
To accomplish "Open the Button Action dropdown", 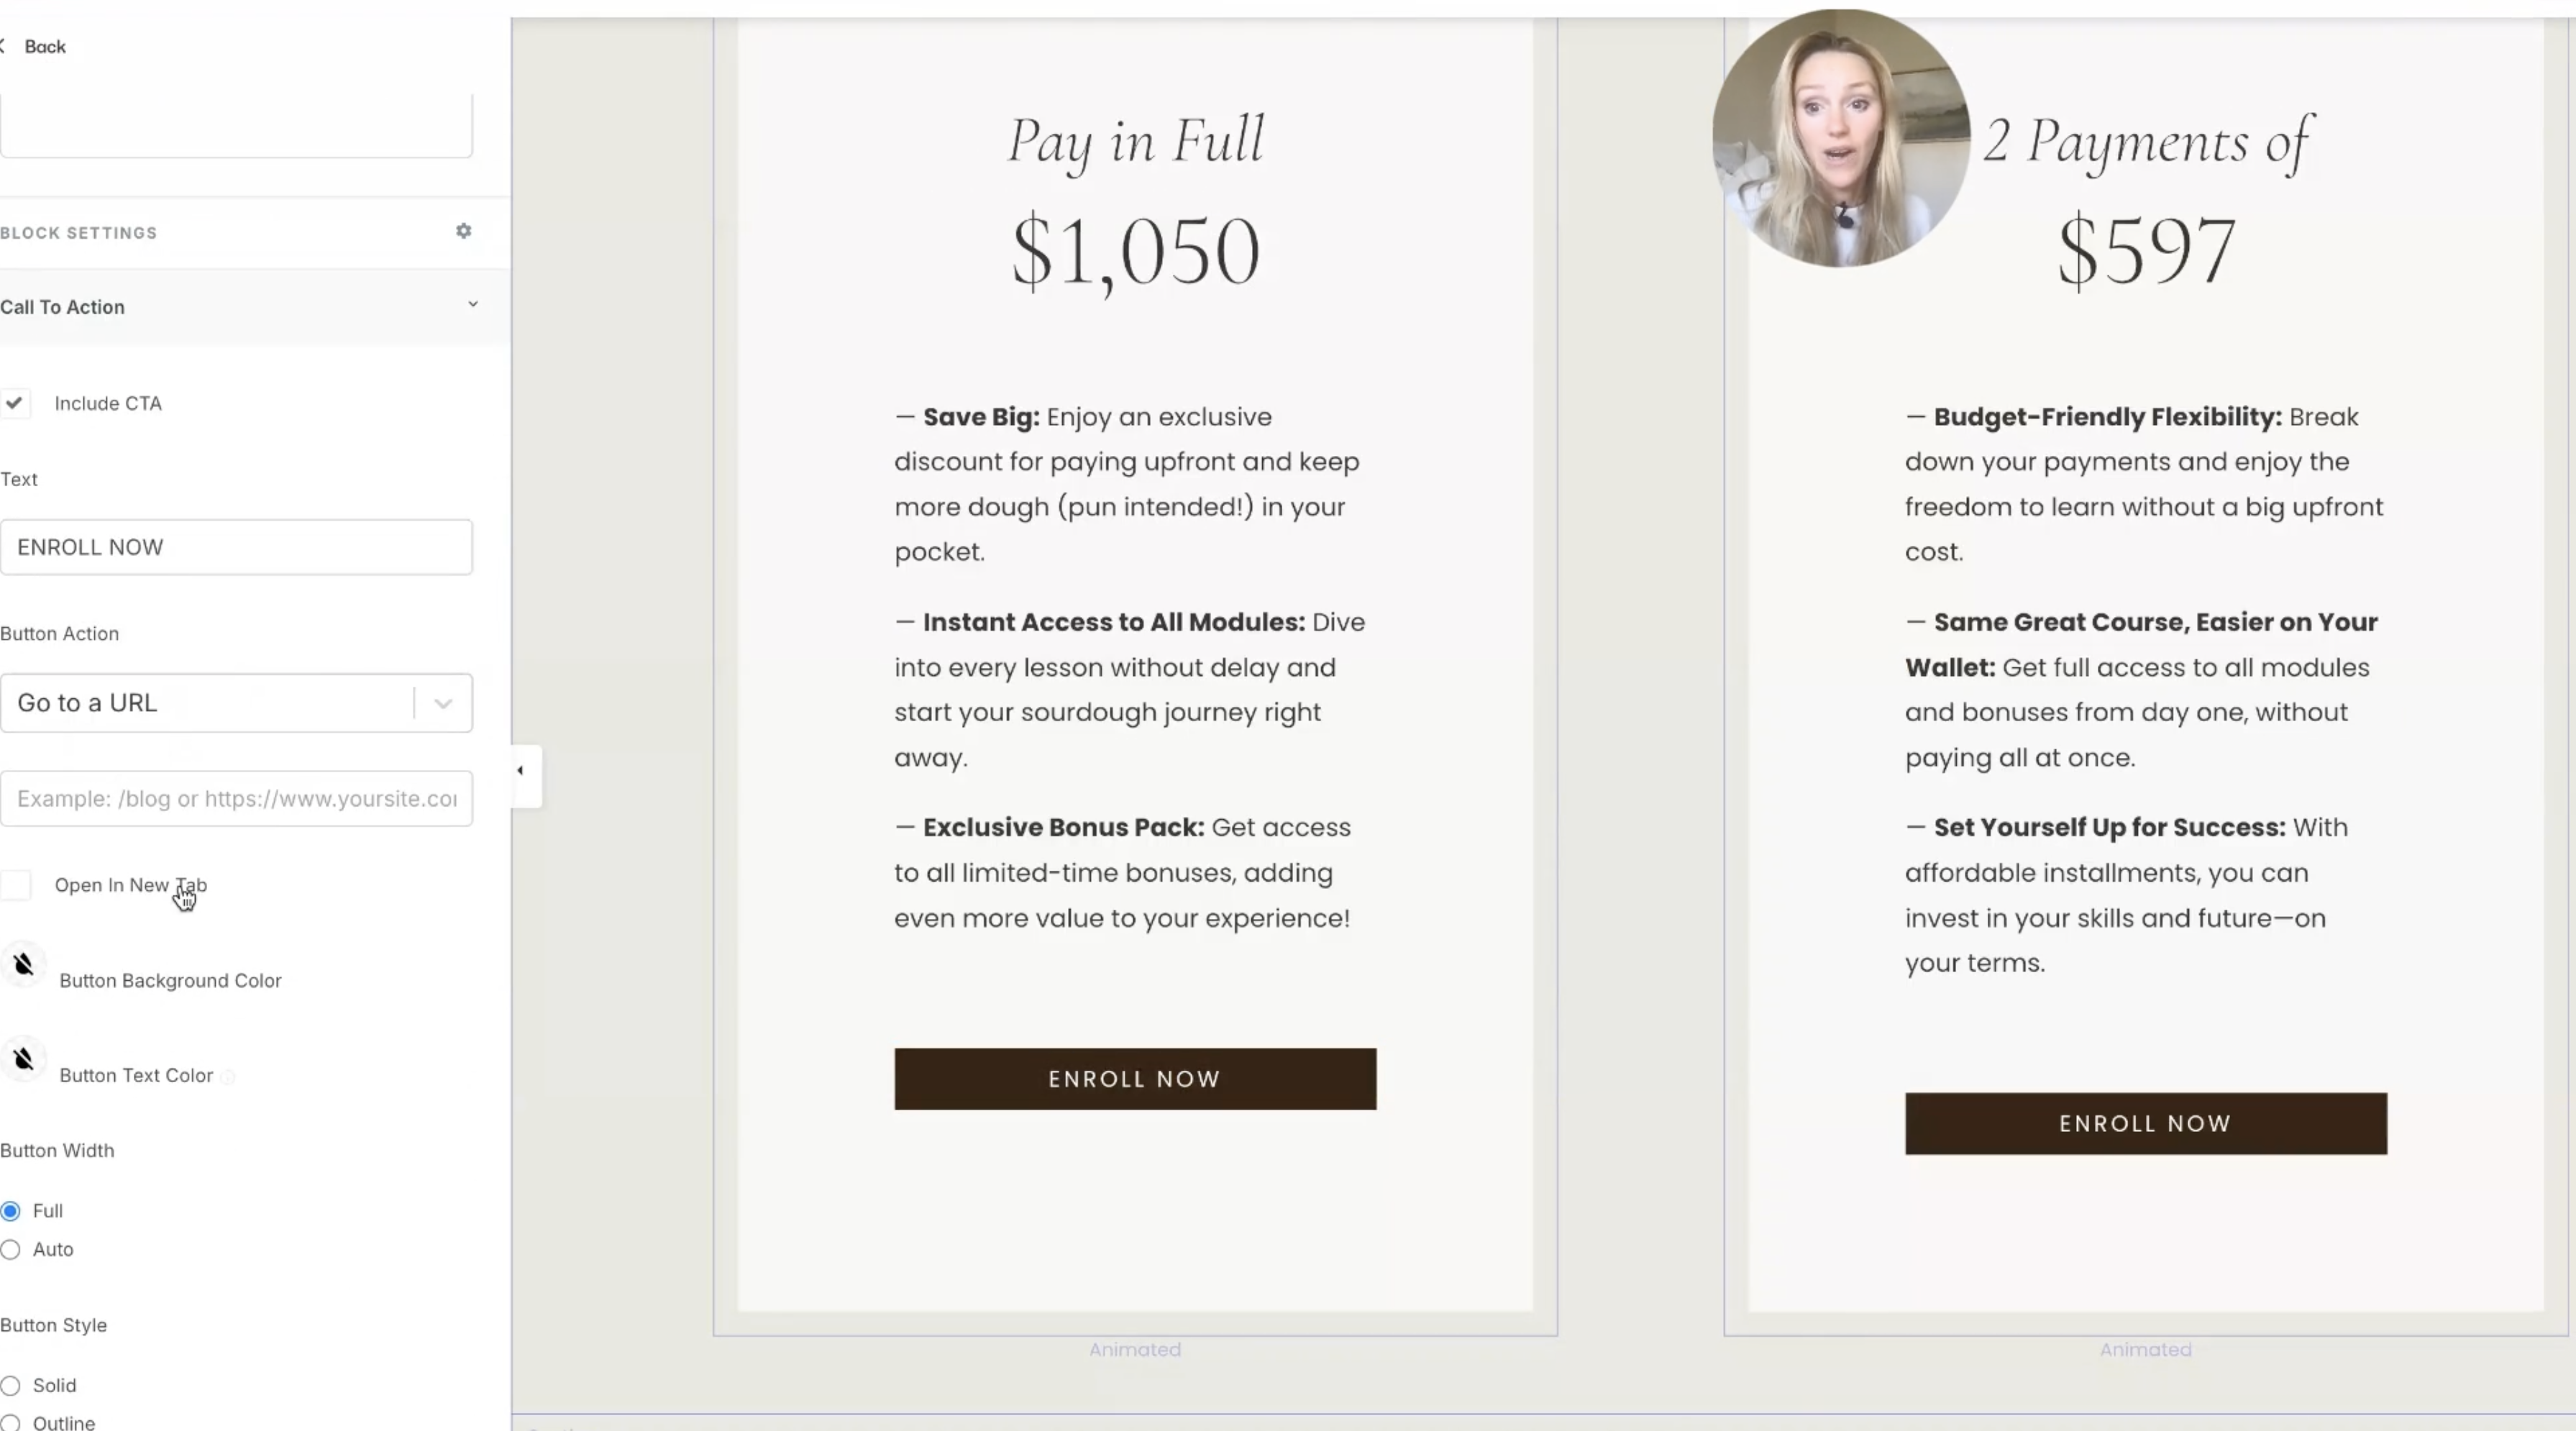I will click(x=236, y=703).
